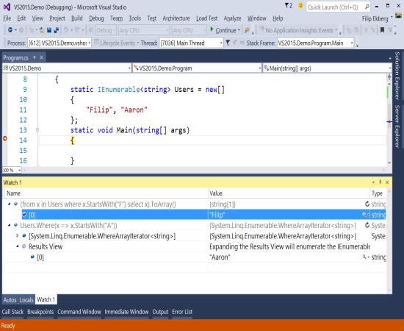Click the Undo arrow icon

click(x=66, y=30)
